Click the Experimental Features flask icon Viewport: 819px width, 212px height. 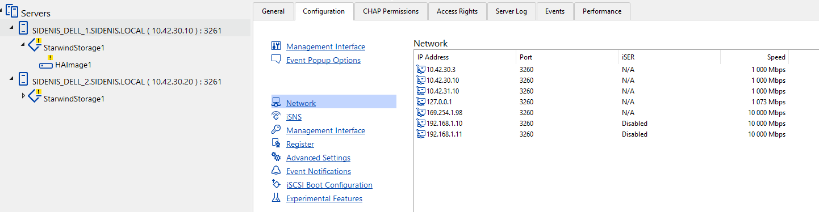tap(276, 198)
